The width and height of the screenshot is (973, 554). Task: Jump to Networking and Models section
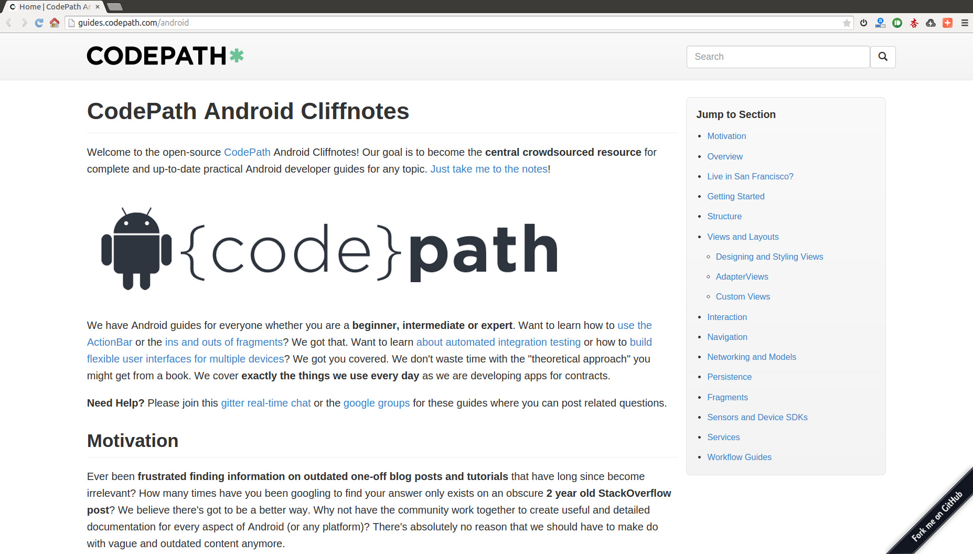[752, 357]
